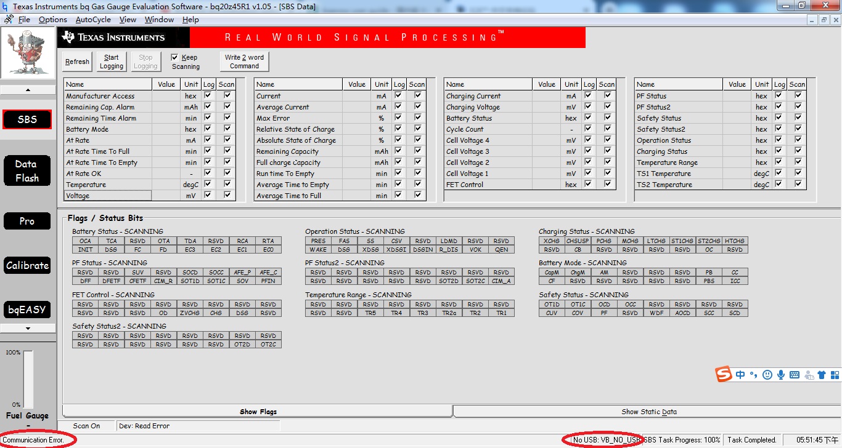Toggle the Scan checkbox for TS2 Temperature
Screen dimensions: 842x448
pyautogui.click(x=798, y=184)
